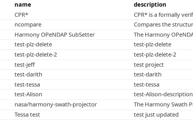Click test-darith in the description column

pyautogui.click(x=148, y=75)
